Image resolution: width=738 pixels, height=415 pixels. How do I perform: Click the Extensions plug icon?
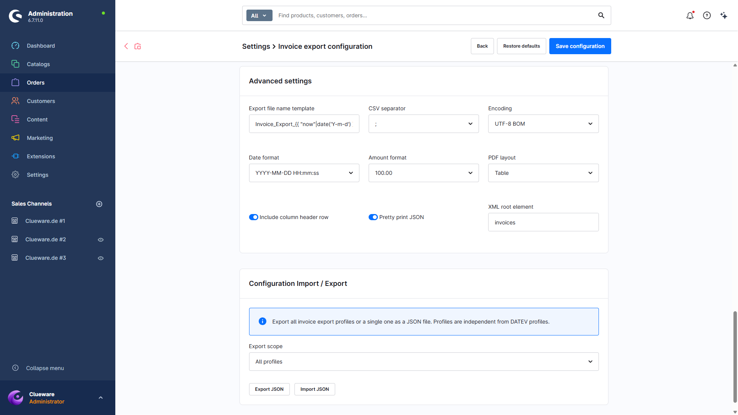[15, 156]
